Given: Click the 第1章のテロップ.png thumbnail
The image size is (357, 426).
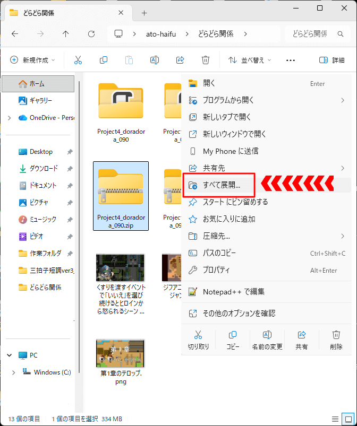Looking at the screenshot, I should tap(121, 354).
